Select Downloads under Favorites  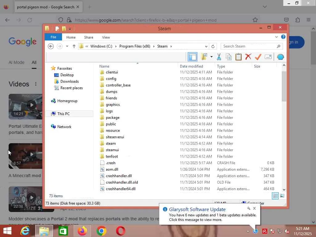pyautogui.click(x=69, y=81)
